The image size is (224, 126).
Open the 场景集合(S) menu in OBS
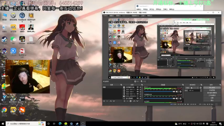tap(135, 16)
